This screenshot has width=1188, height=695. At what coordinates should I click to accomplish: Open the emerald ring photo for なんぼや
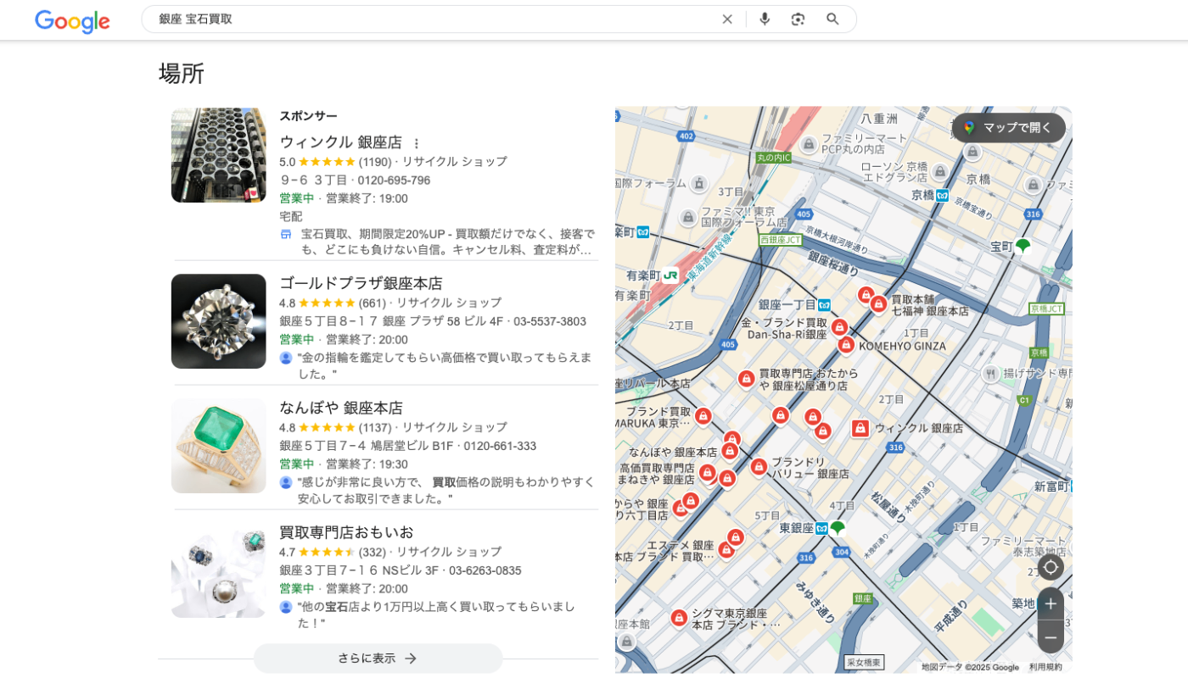coord(218,446)
